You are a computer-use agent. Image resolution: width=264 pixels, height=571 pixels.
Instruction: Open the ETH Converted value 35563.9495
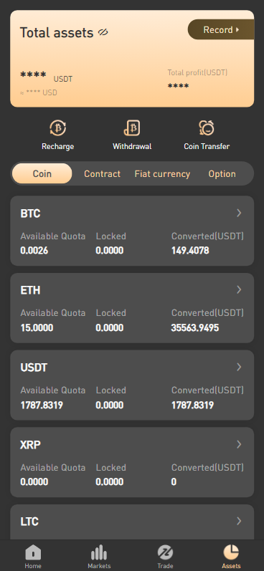tap(195, 327)
